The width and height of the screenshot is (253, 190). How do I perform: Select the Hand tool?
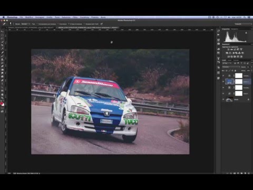[x=2, y=94]
